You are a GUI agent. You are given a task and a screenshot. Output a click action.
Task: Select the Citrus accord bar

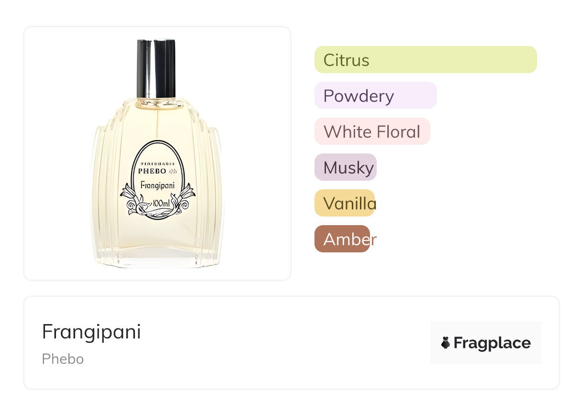coord(426,60)
